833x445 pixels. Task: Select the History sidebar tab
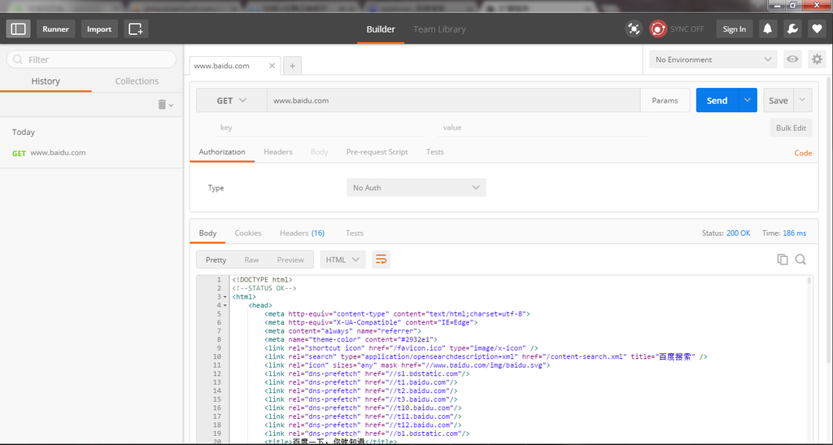point(46,81)
